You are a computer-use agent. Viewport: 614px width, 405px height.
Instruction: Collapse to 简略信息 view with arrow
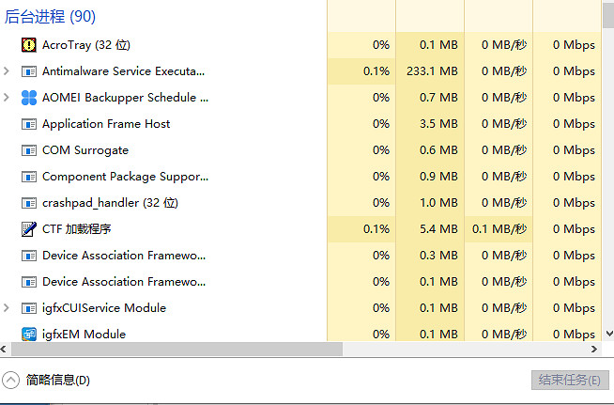[x=11, y=380]
